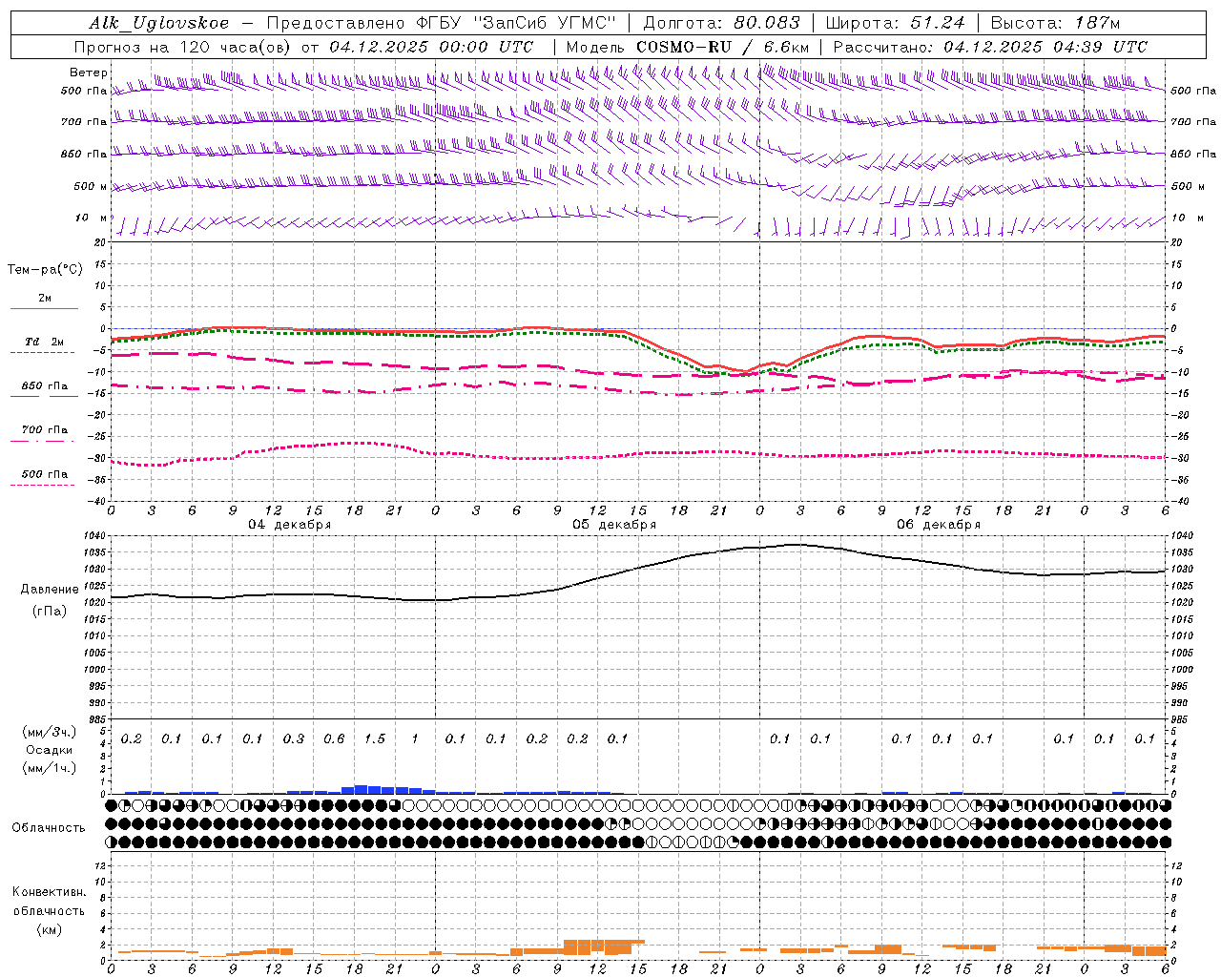
Task: Select the latitude value Широта: 51.24
Action: [x=895, y=23]
